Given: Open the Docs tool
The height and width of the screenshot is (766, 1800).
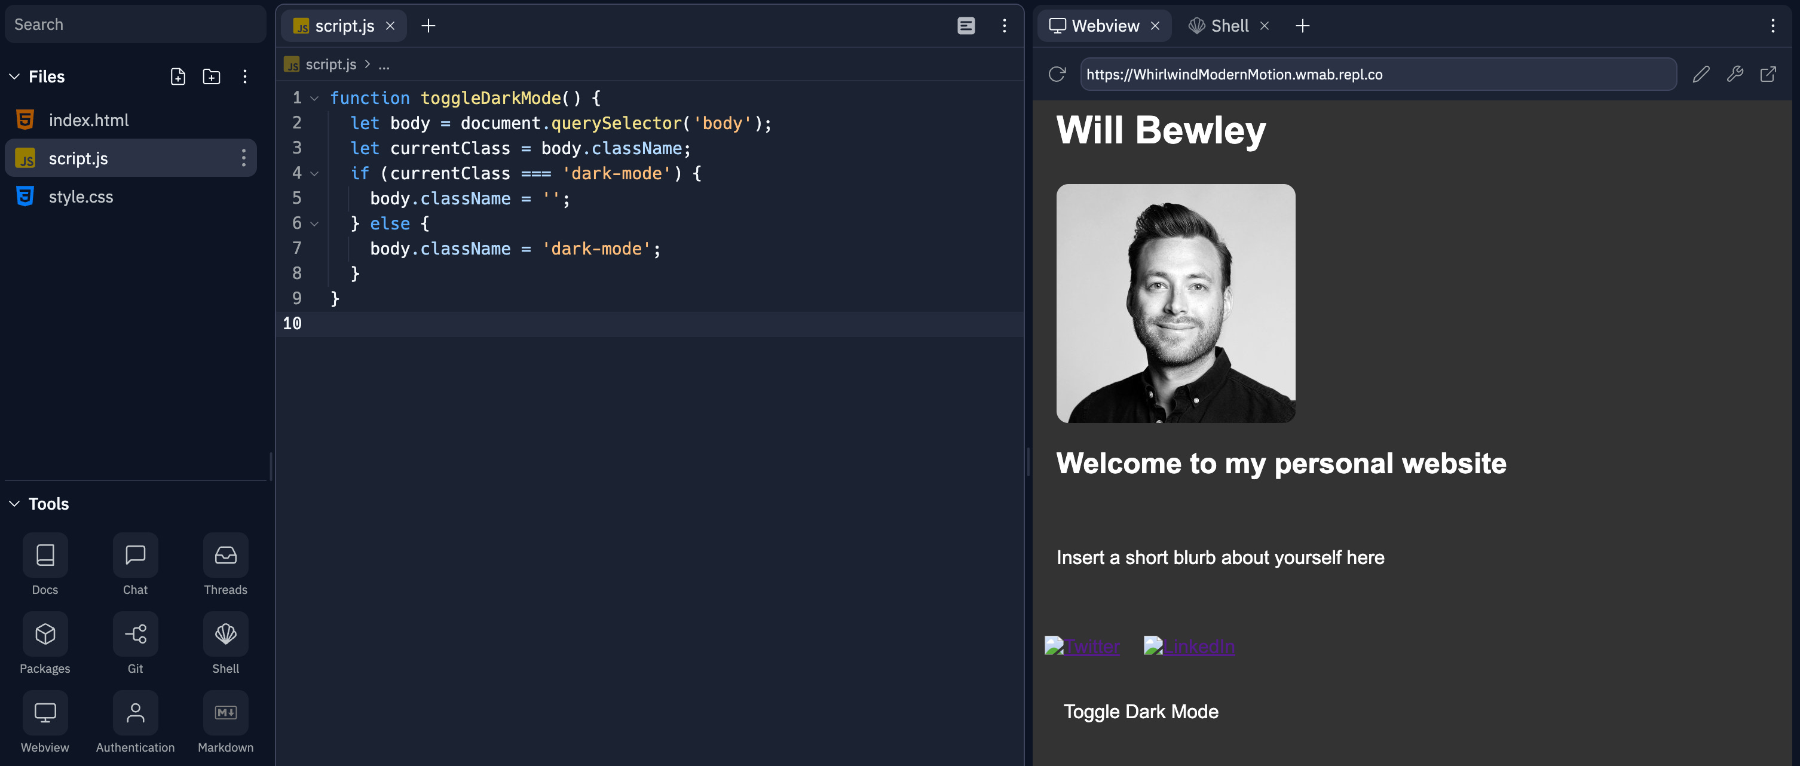Looking at the screenshot, I should tap(45, 565).
